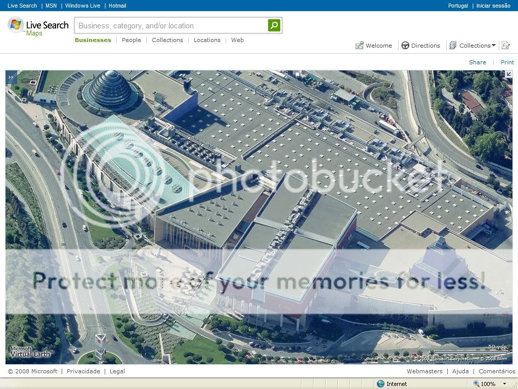
Task: Click the browser zoom magnifier icon
Action: click(x=476, y=384)
